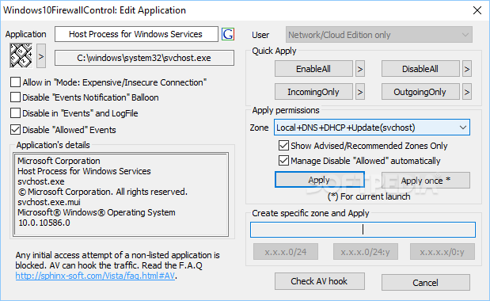This screenshot has width=490, height=301.
Task: Click the 10.0.10586.0 version text
Action: point(44,223)
